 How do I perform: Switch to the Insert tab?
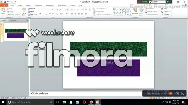20,5
